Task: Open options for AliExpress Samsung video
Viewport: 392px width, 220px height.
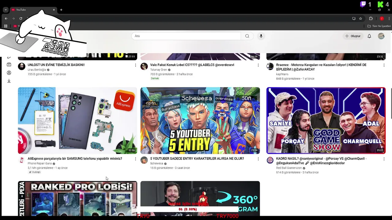Action: pos(135,159)
